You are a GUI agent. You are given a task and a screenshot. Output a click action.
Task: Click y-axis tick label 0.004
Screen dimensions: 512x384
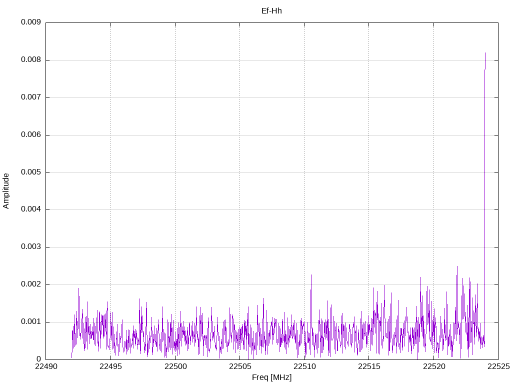(31, 209)
